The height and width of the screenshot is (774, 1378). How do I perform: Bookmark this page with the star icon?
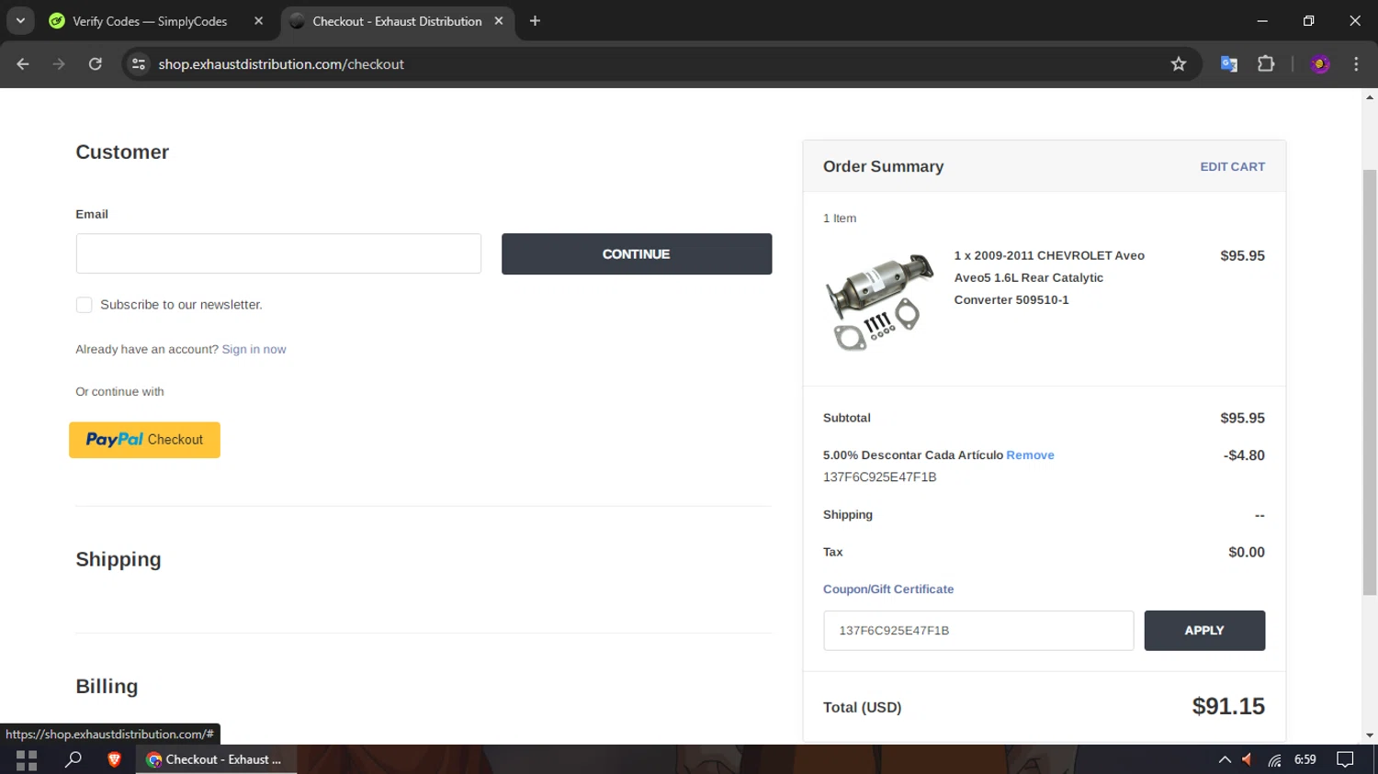coord(1179,64)
